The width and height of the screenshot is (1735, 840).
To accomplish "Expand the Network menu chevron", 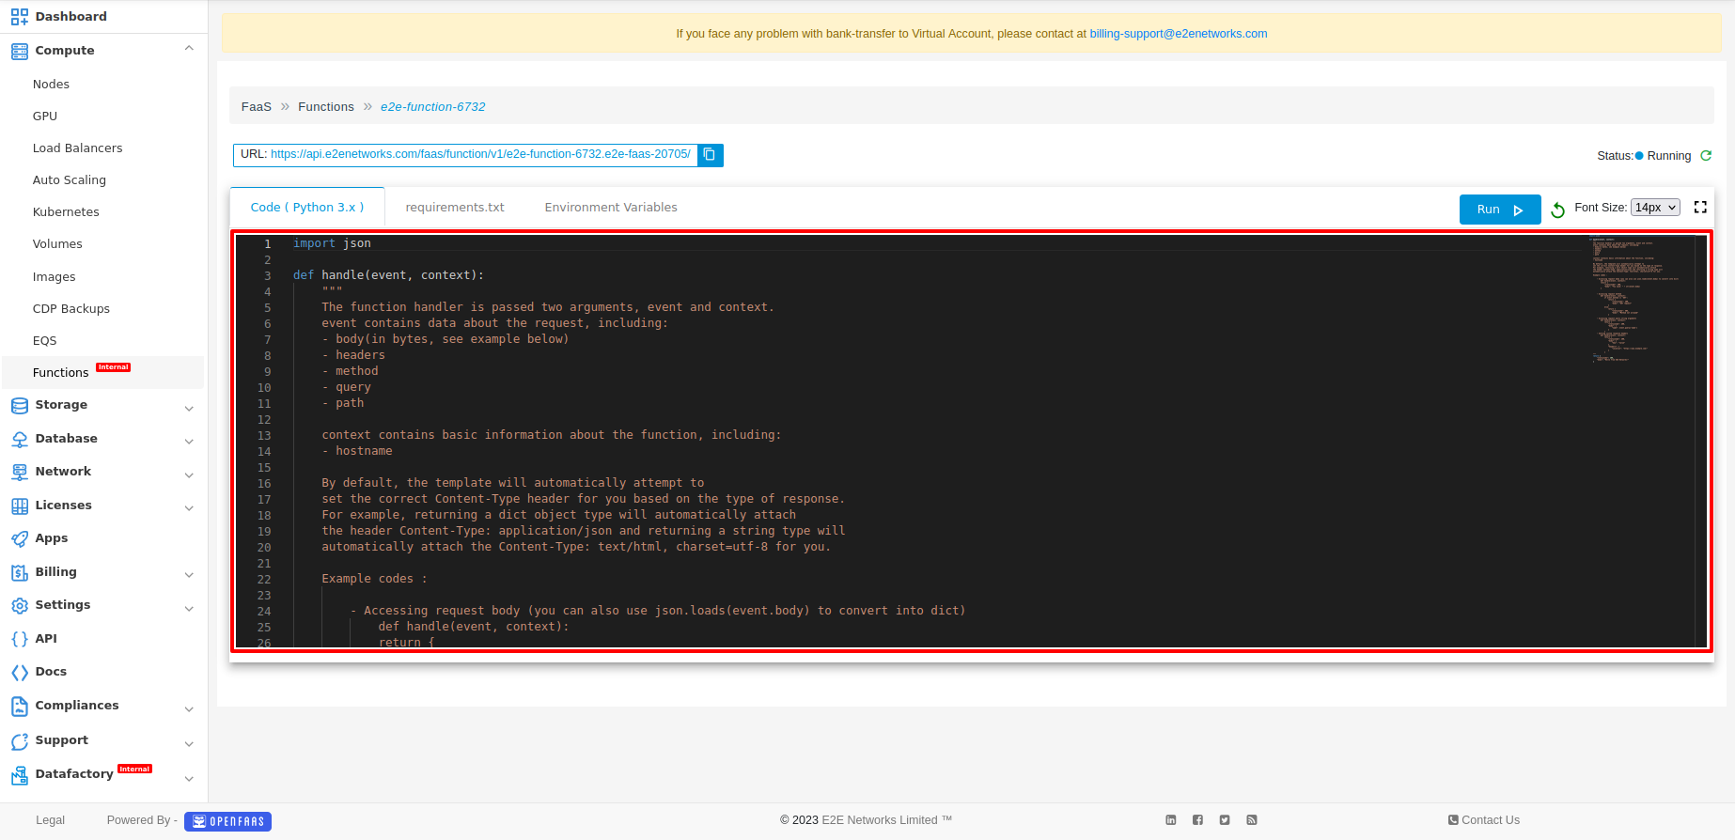I will tap(189, 475).
